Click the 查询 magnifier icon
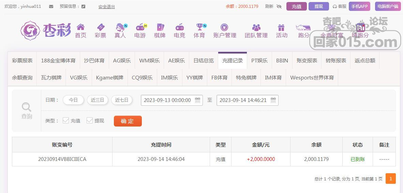This screenshot has height=193, width=403. (x=27, y=107)
